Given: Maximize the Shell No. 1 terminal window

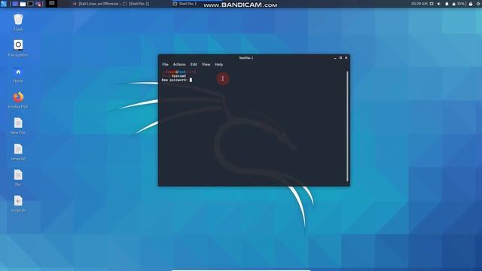Looking at the screenshot, I should click(340, 58).
